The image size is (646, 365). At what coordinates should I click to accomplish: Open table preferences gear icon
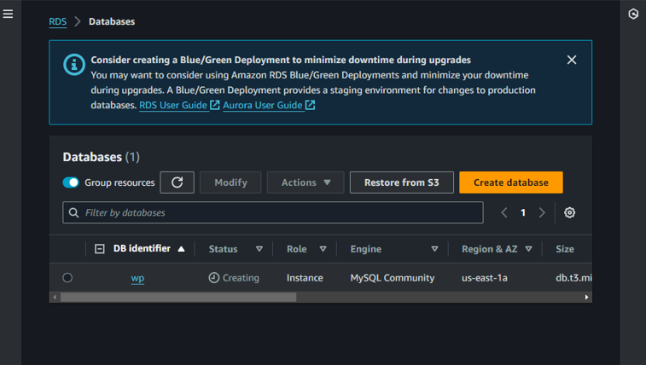pos(569,212)
